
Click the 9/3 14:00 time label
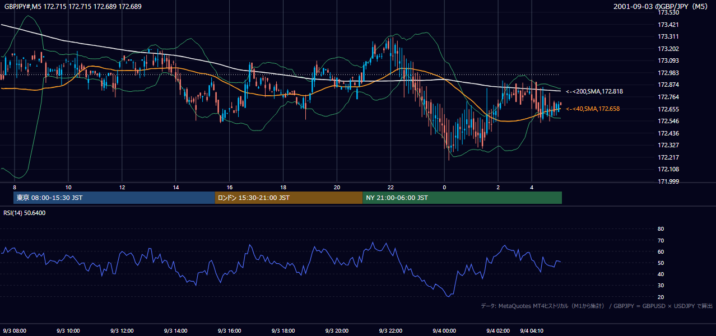[176, 331]
